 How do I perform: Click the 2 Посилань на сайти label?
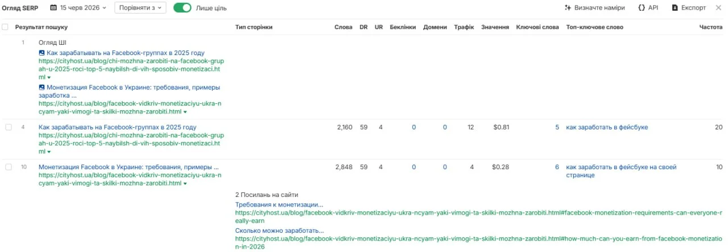267,195
